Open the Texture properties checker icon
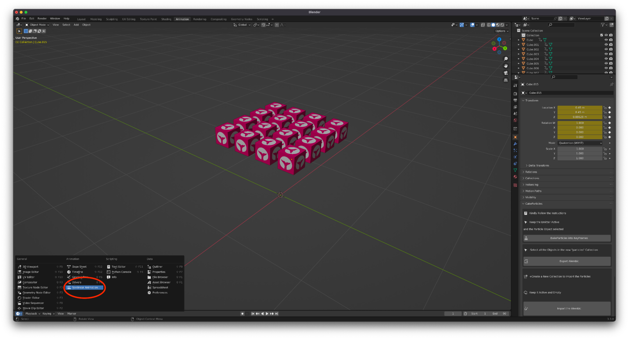The height and width of the screenshot is (339, 629). [515, 185]
